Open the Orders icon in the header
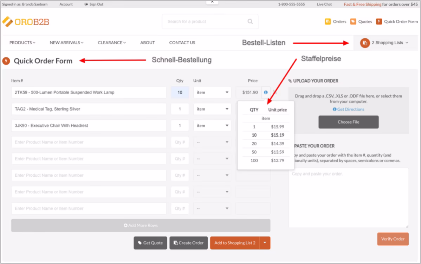Image resolution: width=421 pixels, height=264 pixels. [x=327, y=21]
